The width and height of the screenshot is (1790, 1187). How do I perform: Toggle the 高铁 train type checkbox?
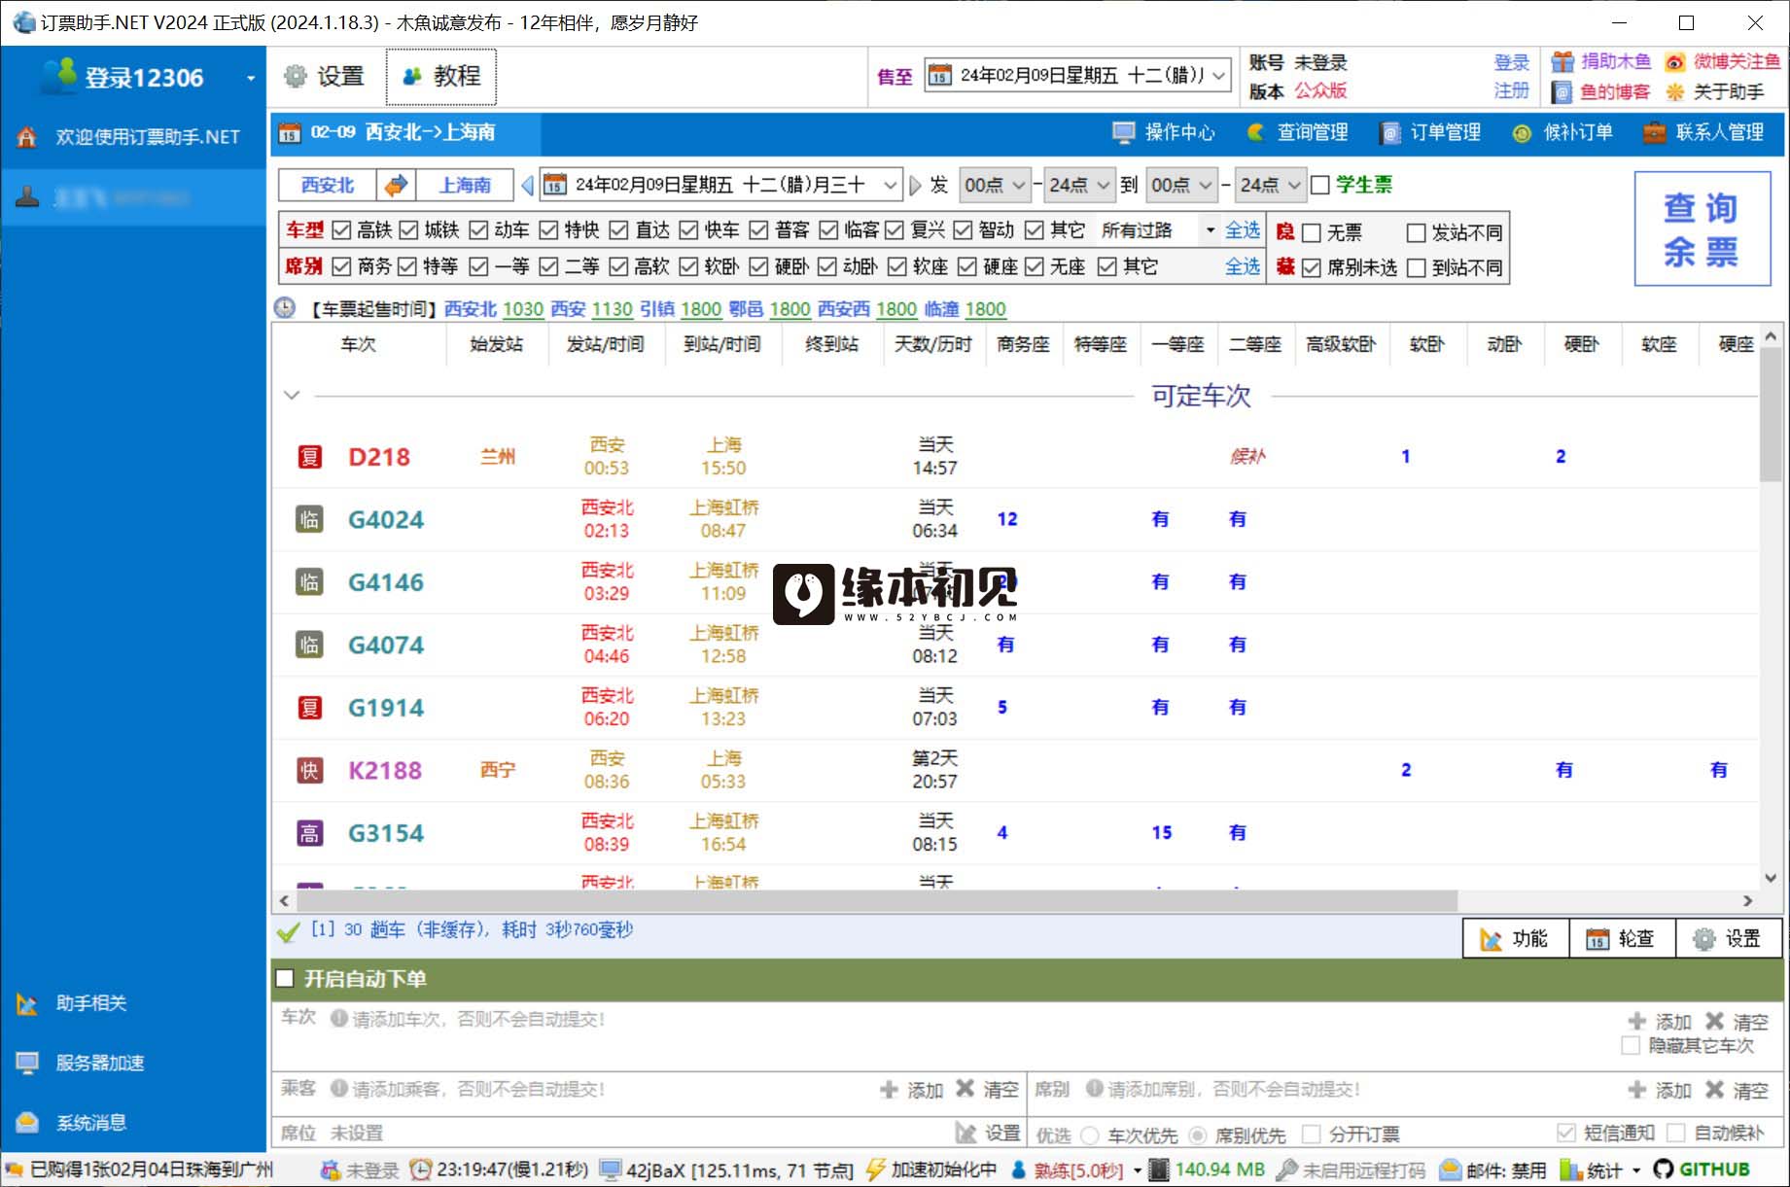click(341, 230)
